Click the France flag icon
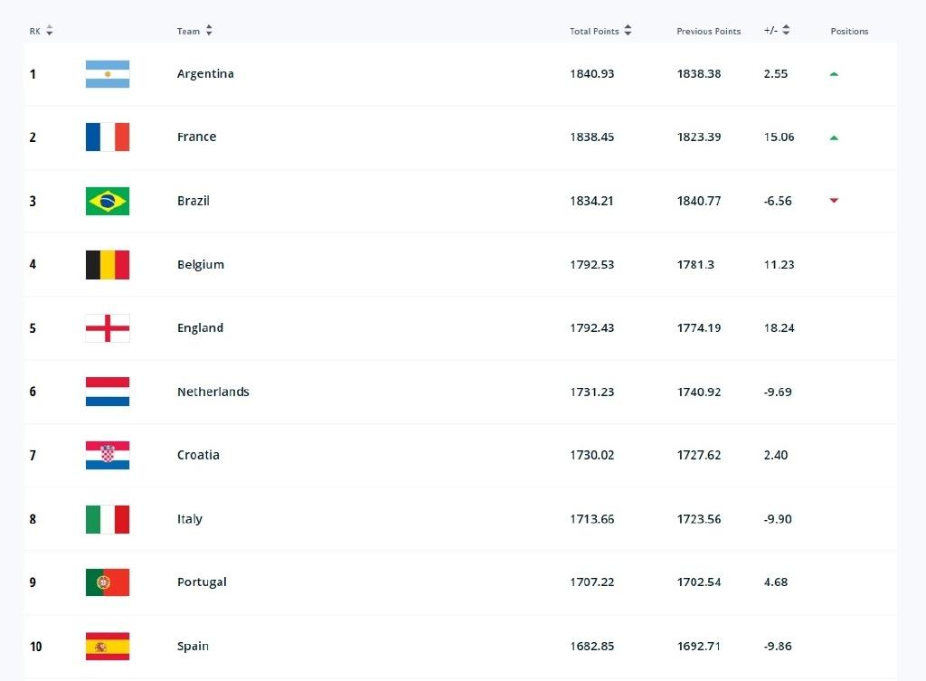This screenshot has width=926, height=681. point(108,137)
